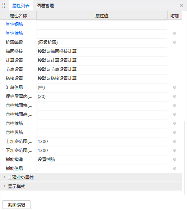The image size is (187, 210).
Task: Click the panel drag grip icon
Action: coord(4,6)
